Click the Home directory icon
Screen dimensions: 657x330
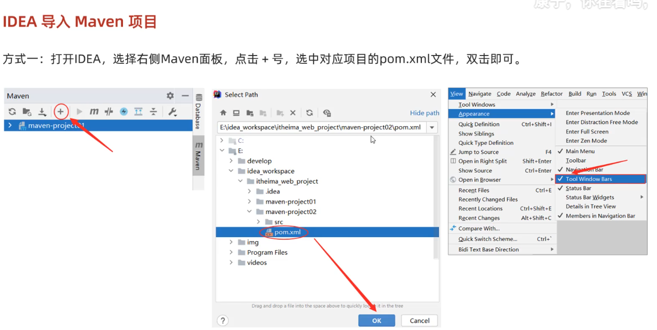(223, 113)
